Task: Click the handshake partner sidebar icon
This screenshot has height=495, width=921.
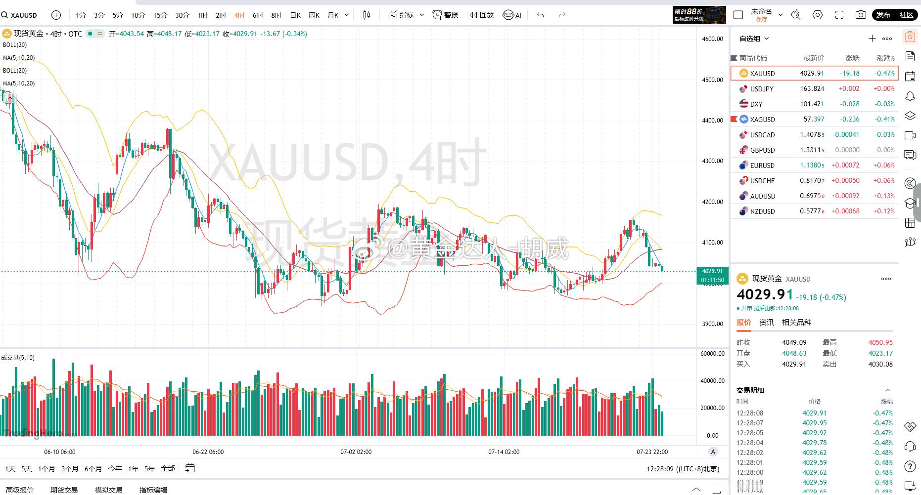Action: coord(910,426)
